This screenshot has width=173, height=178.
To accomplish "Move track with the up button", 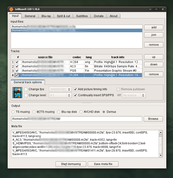I will 154,57.
